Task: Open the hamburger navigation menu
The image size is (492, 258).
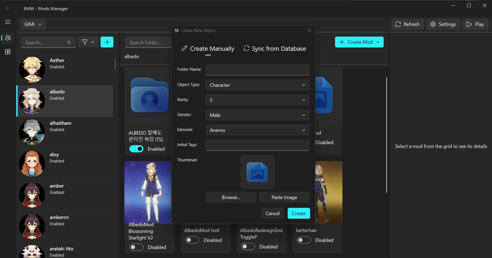Action: (x=8, y=22)
